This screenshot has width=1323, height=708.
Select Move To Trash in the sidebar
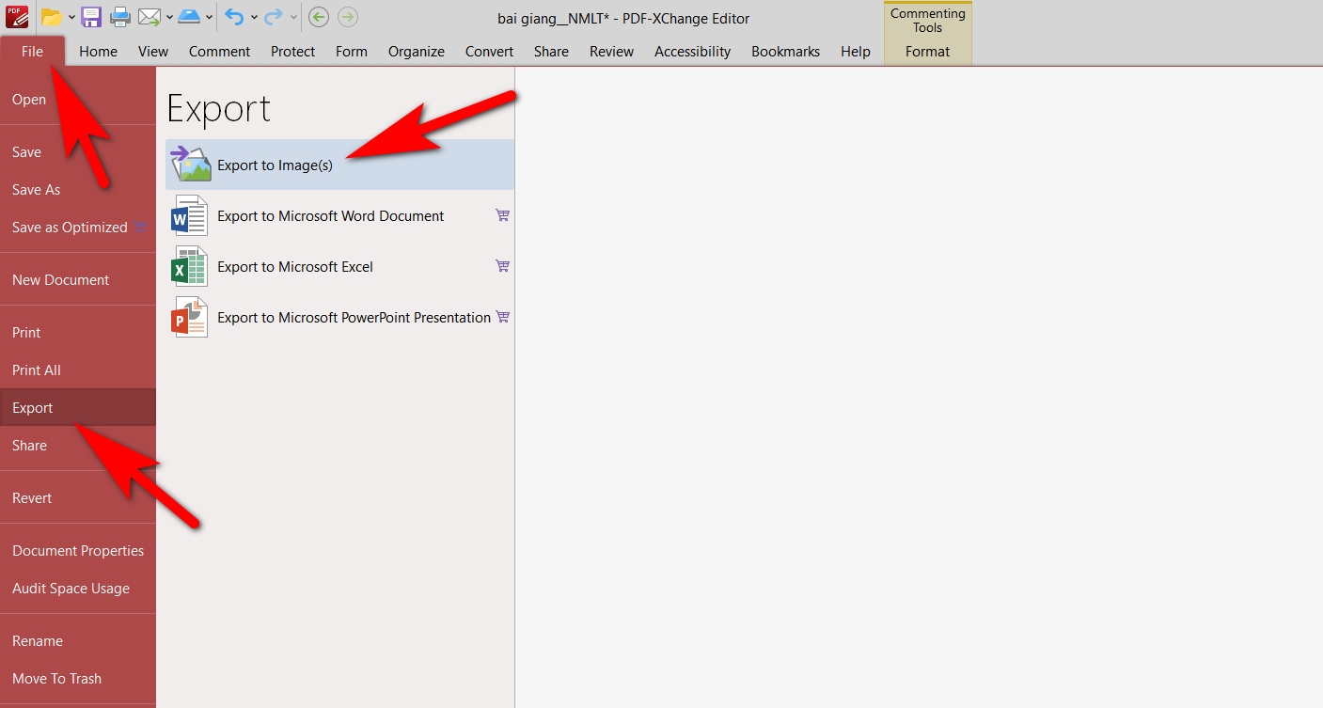[78, 679]
